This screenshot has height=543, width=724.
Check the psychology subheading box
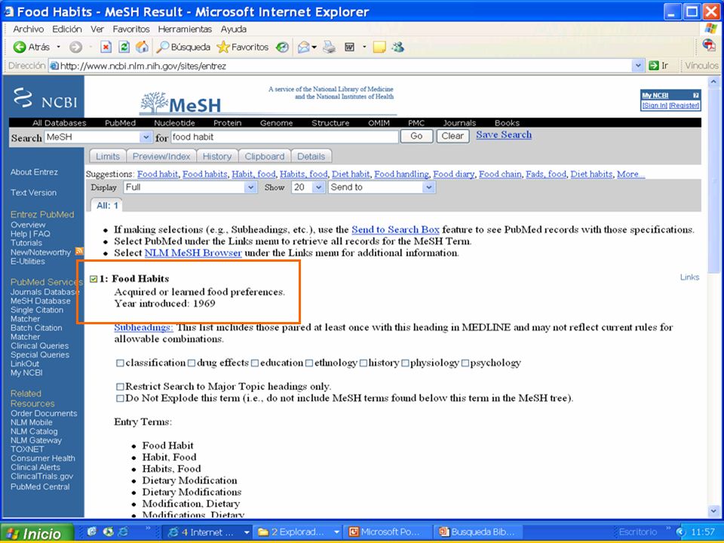(465, 364)
